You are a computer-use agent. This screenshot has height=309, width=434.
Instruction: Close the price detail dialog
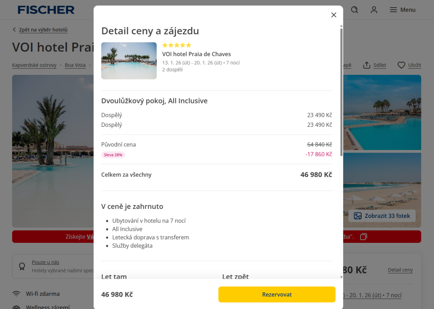pos(333,15)
